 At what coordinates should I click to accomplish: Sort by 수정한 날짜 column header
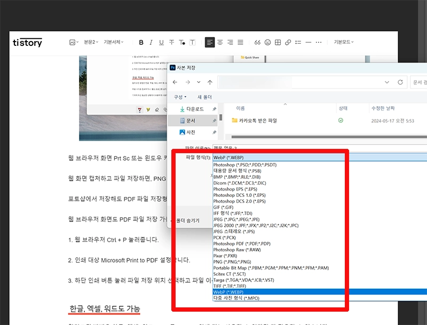(383, 108)
